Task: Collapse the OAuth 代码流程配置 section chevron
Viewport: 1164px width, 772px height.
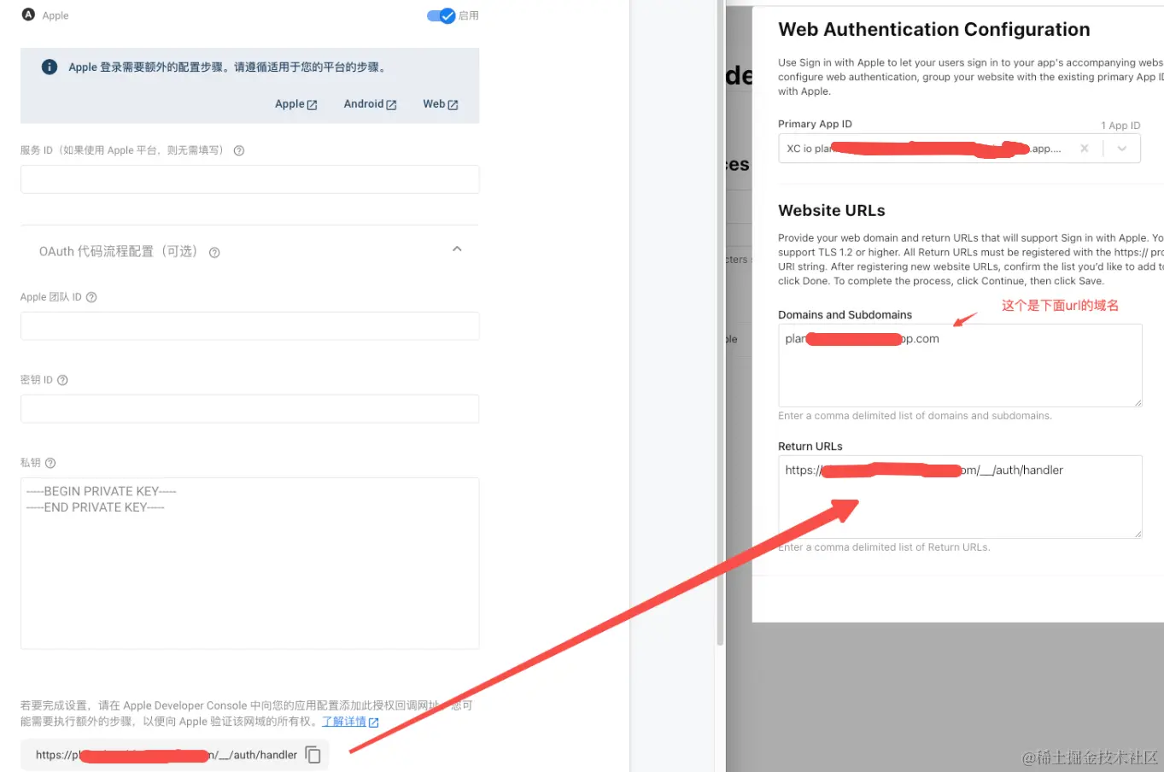Action: [x=457, y=249]
